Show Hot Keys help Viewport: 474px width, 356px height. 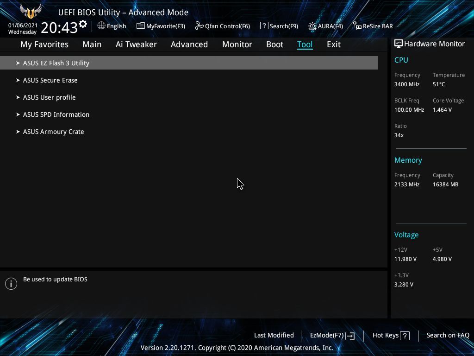pyautogui.click(x=391, y=336)
